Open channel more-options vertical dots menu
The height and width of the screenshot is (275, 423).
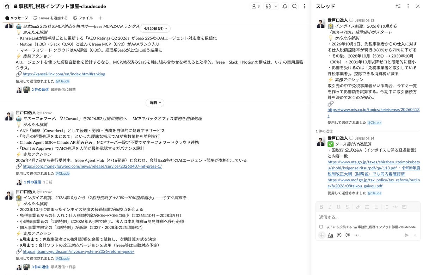pyautogui.click(x=304, y=6)
